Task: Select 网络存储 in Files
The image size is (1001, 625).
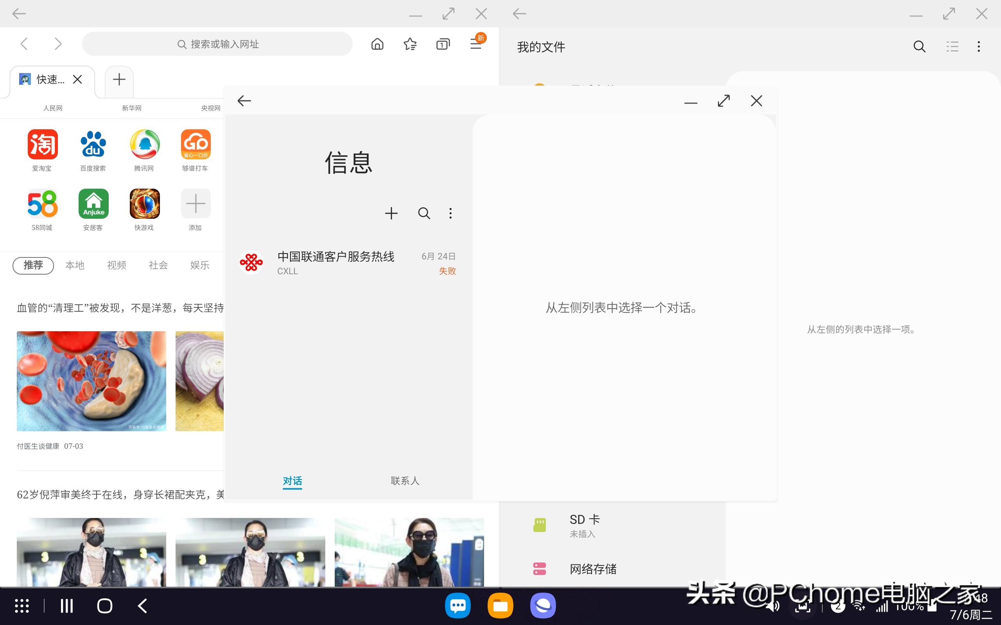Action: (593, 568)
